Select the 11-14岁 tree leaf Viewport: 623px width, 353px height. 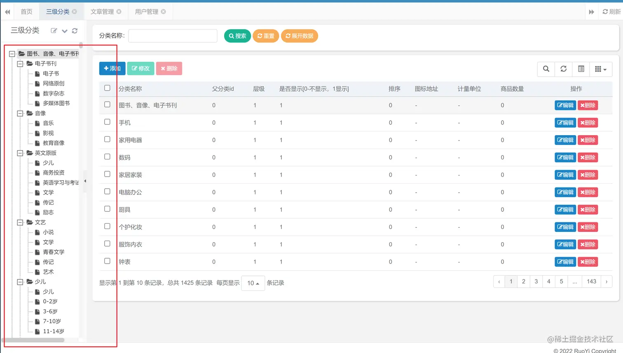click(x=54, y=331)
